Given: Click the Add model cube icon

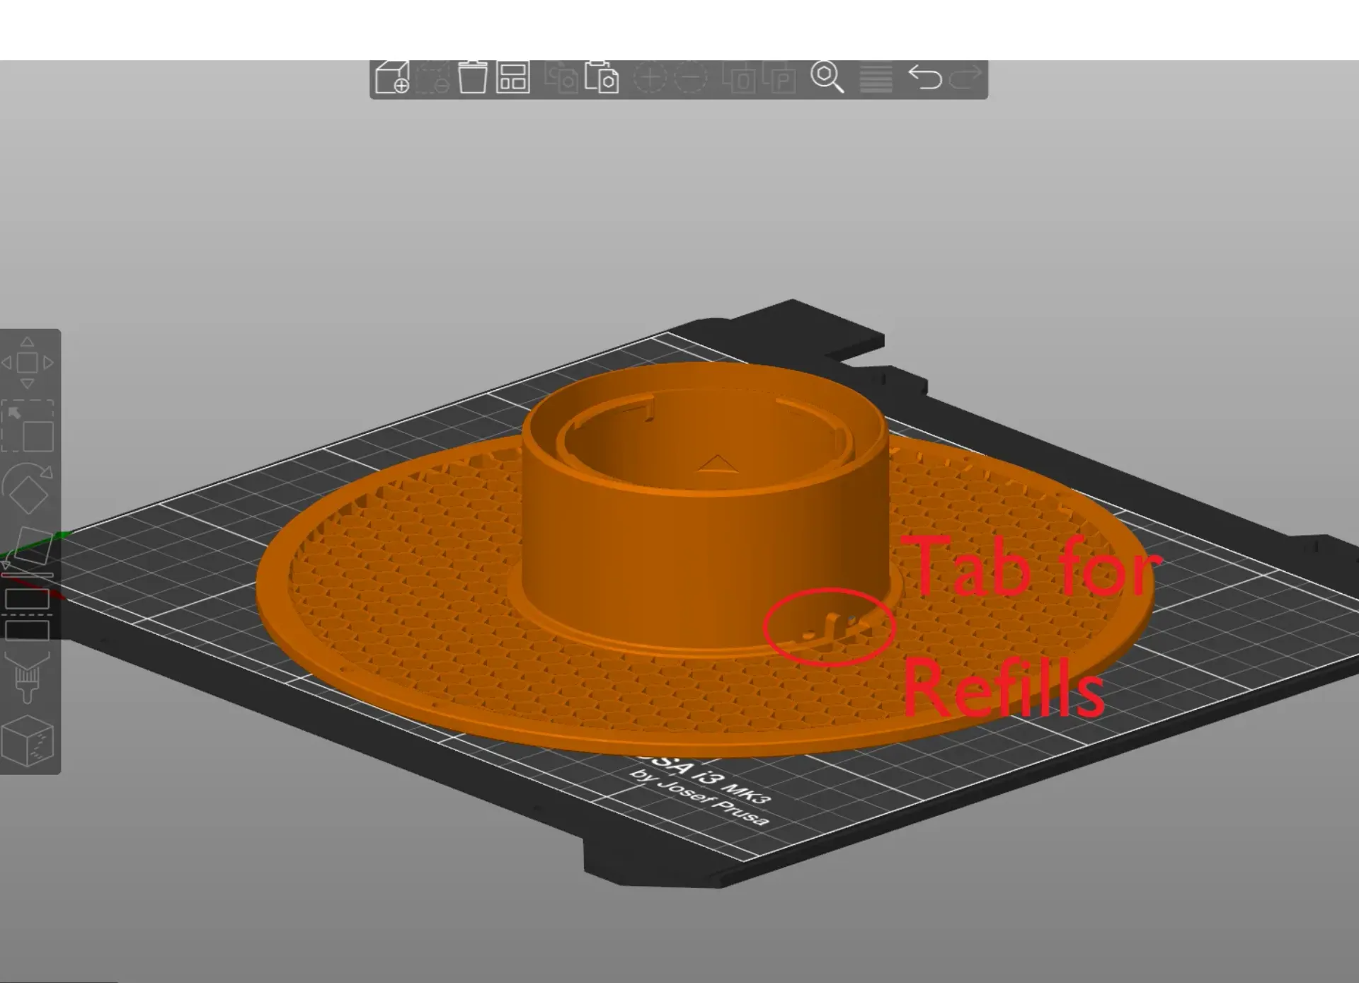Looking at the screenshot, I should [392, 77].
